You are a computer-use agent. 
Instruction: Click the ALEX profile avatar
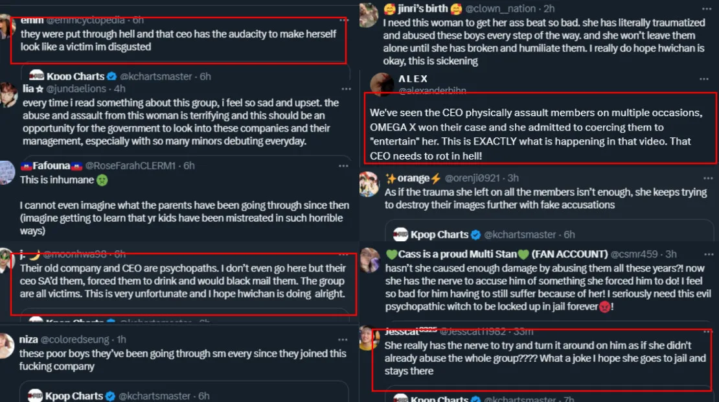(x=381, y=84)
